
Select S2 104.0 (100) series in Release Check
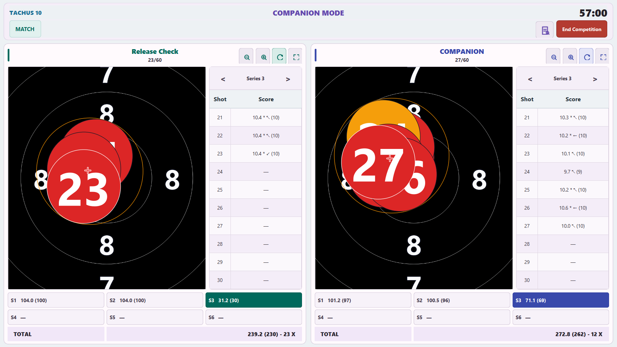155,300
